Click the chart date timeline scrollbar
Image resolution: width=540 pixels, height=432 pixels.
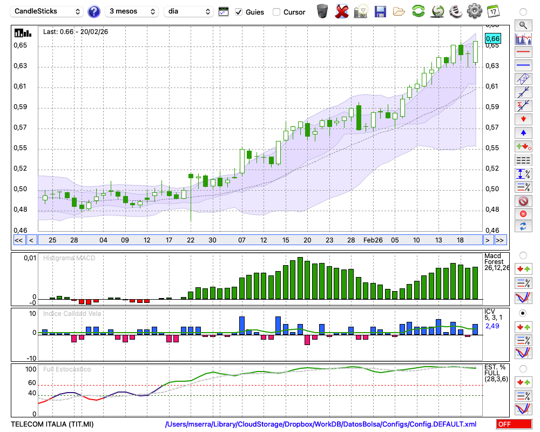point(259,240)
